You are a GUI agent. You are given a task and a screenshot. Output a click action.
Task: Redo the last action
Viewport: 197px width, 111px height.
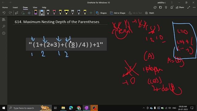pyautogui.click(x=10, y=13)
